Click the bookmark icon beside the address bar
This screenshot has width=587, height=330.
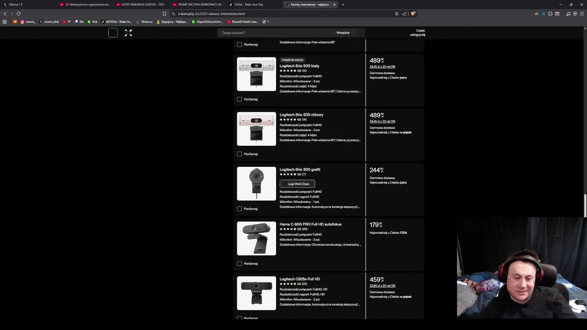164,14
